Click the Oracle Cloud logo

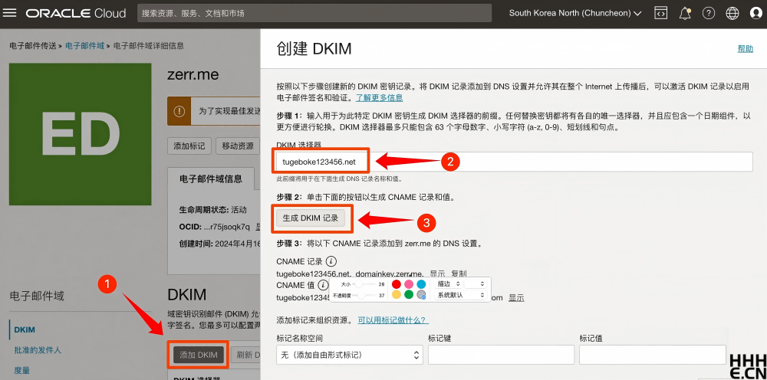point(76,13)
